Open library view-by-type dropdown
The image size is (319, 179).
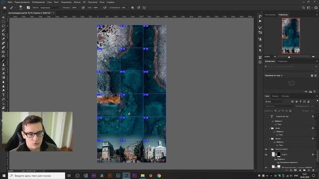coord(274,76)
